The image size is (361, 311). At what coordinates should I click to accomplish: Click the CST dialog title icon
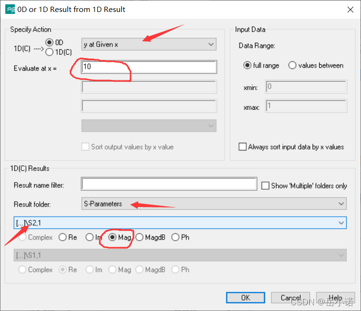coord(10,10)
